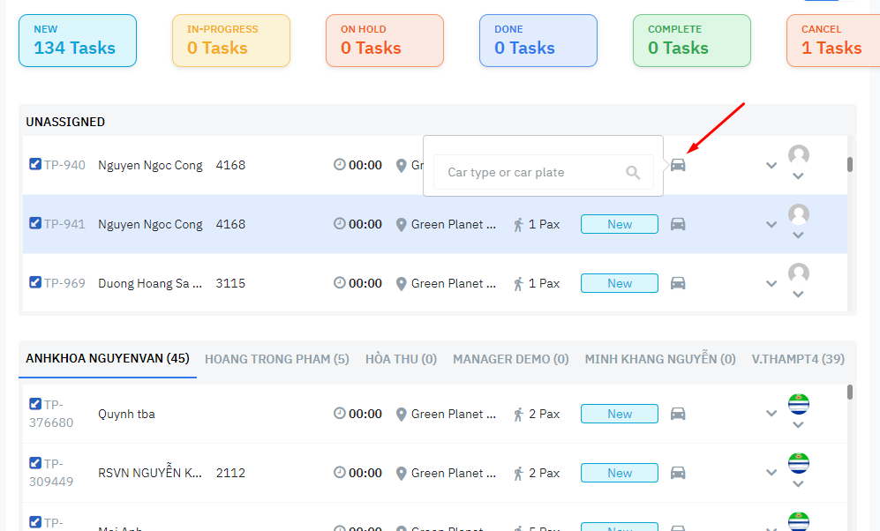Click the car icon in TP-940 row
Viewport: 880px width, 531px height.
[678, 165]
